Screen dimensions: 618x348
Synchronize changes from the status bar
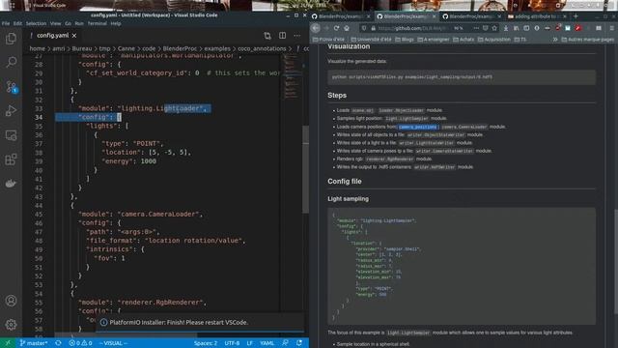click(x=58, y=343)
